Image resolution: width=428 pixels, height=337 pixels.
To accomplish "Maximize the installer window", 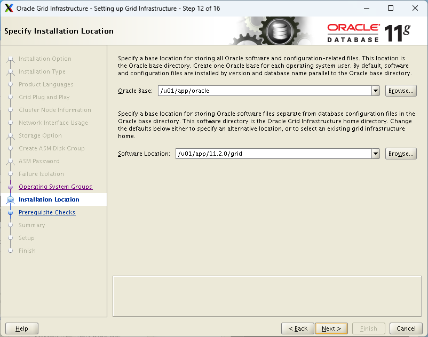I will [391, 8].
